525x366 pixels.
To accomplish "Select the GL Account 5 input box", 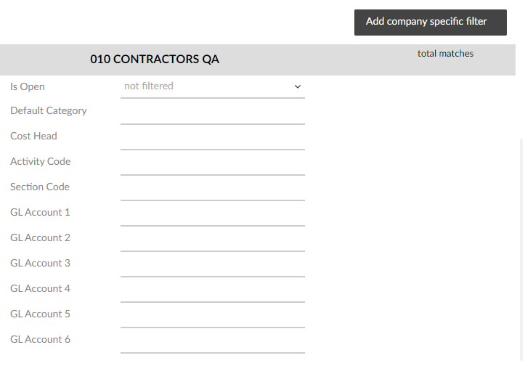I will [x=213, y=318].
